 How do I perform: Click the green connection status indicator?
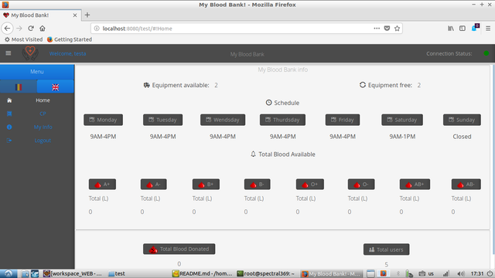point(486,53)
